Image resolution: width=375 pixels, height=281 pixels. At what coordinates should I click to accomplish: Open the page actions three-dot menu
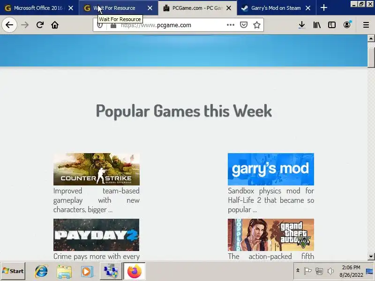[x=230, y=25]
